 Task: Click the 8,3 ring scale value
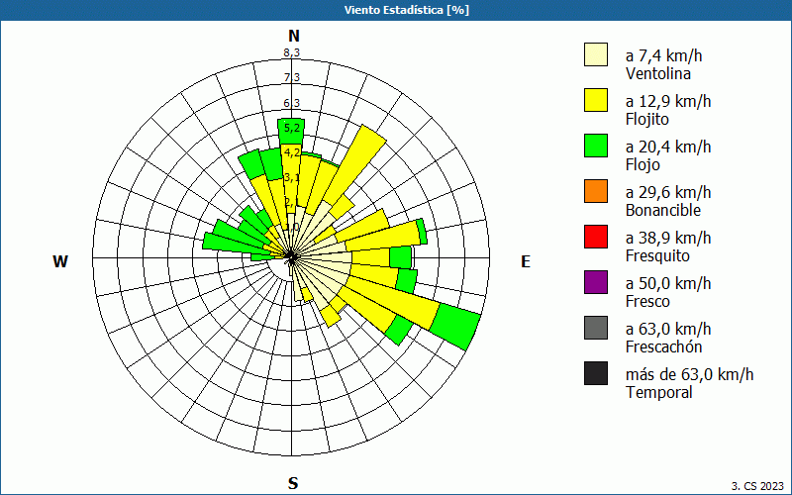[x=291, y=52]
